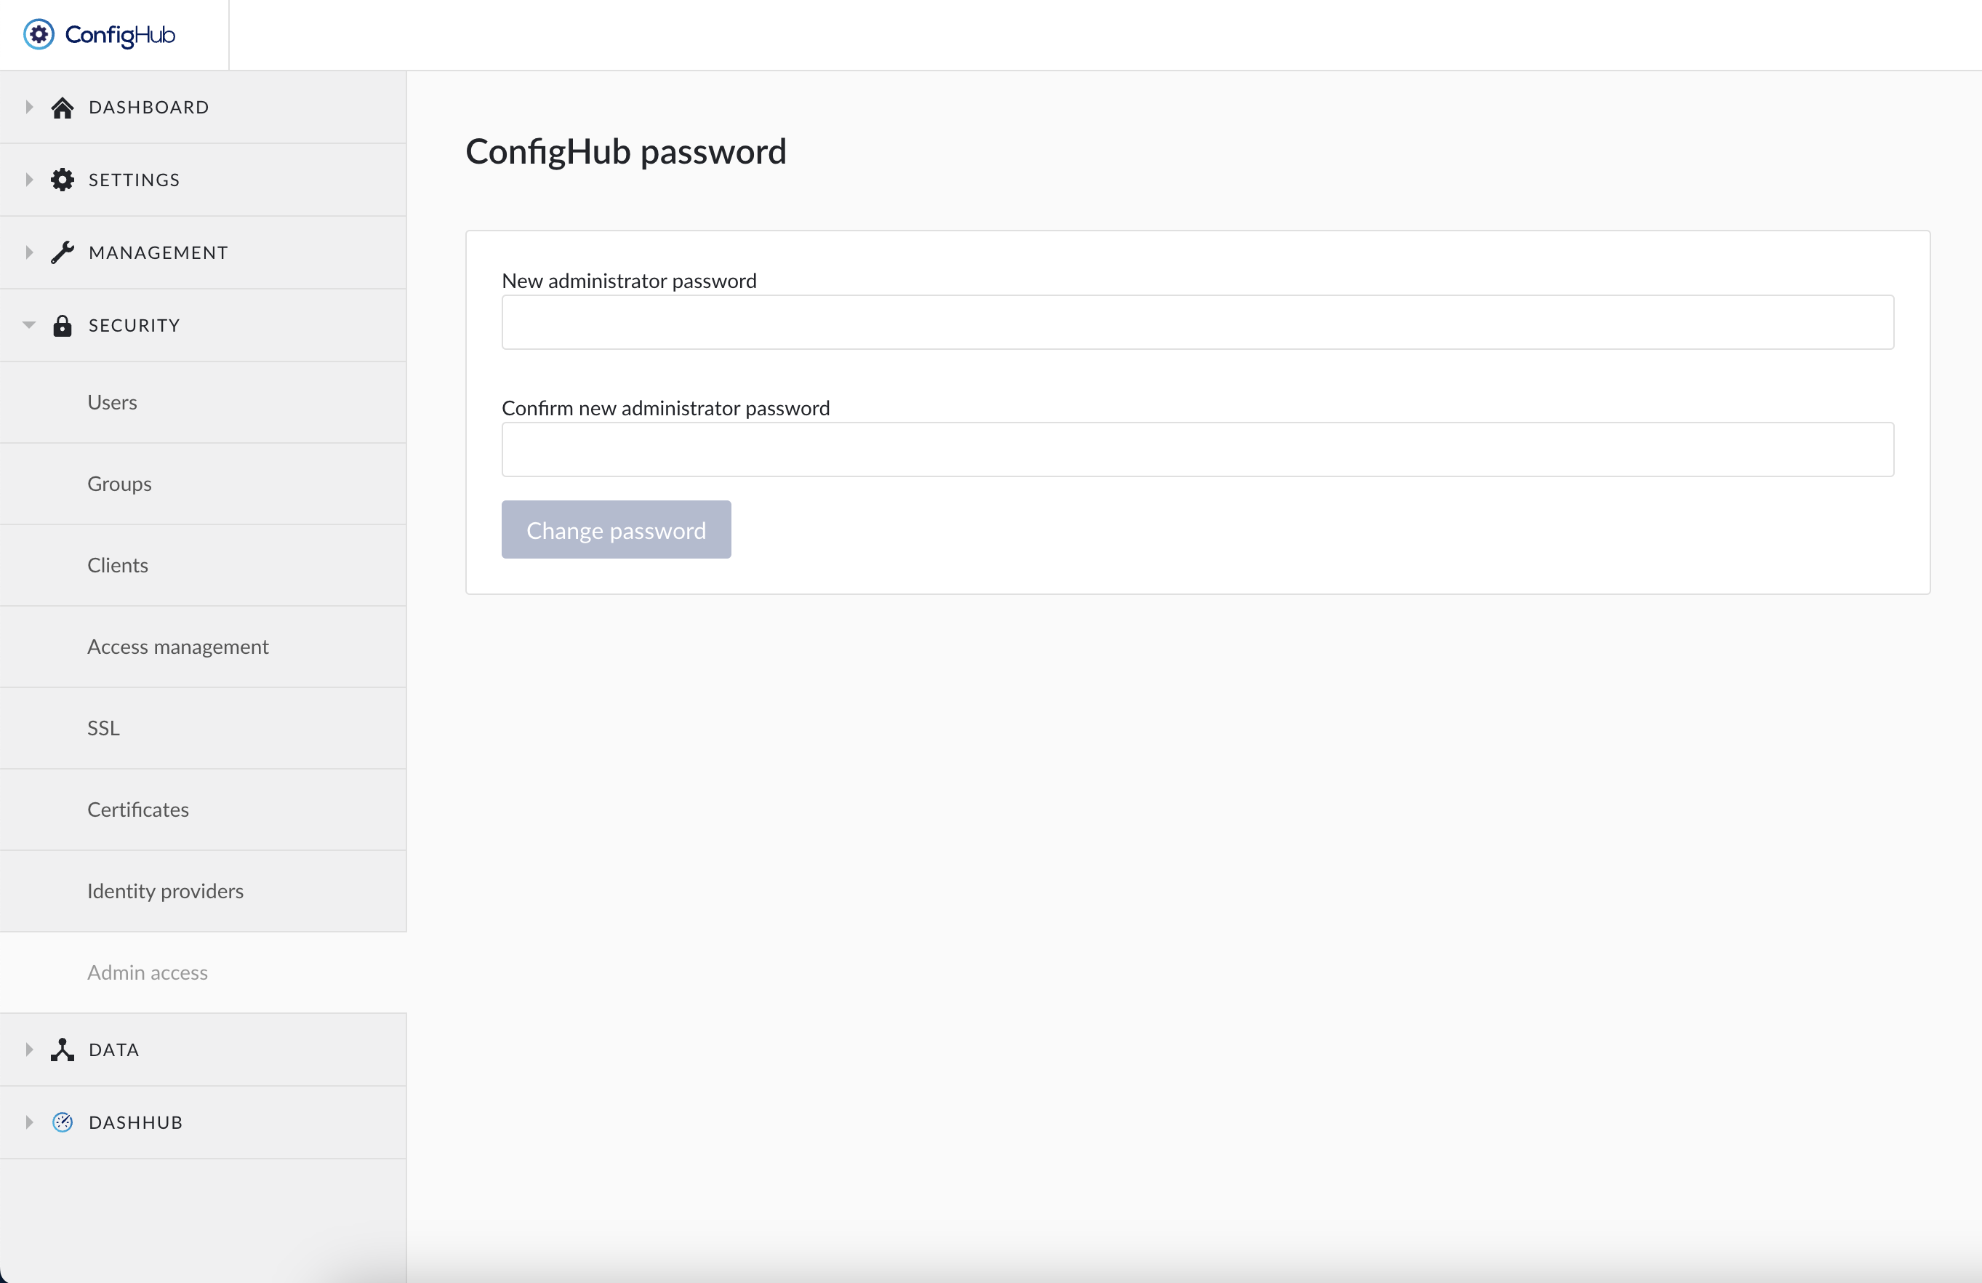Viewport: 1982px width, 1283px height.
Task: Click the DashHub gauge icon
Action: click(63, 1122)
